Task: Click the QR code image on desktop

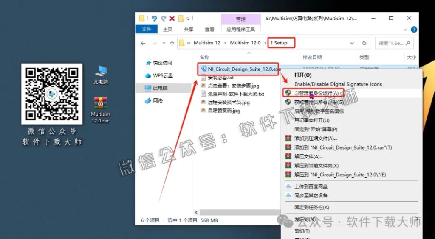Action: point(52,94)
